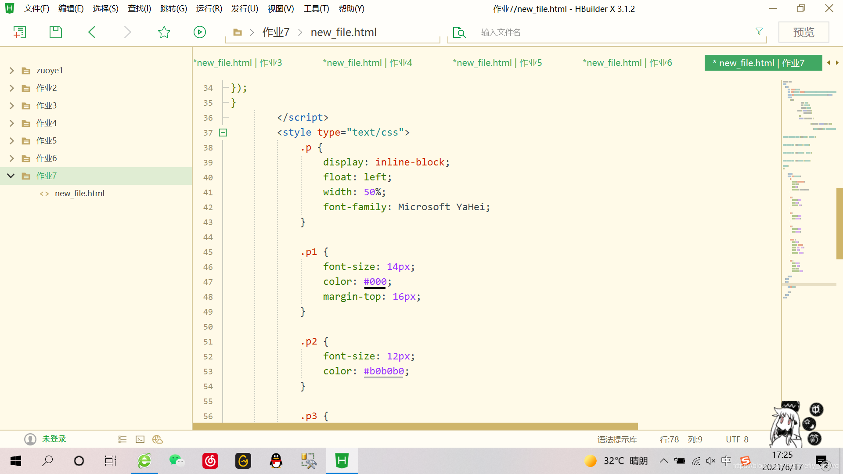This screenshot has height=474, width=843.
Task: Open the 工具(T) menu
Action: [x=316, y=9]
